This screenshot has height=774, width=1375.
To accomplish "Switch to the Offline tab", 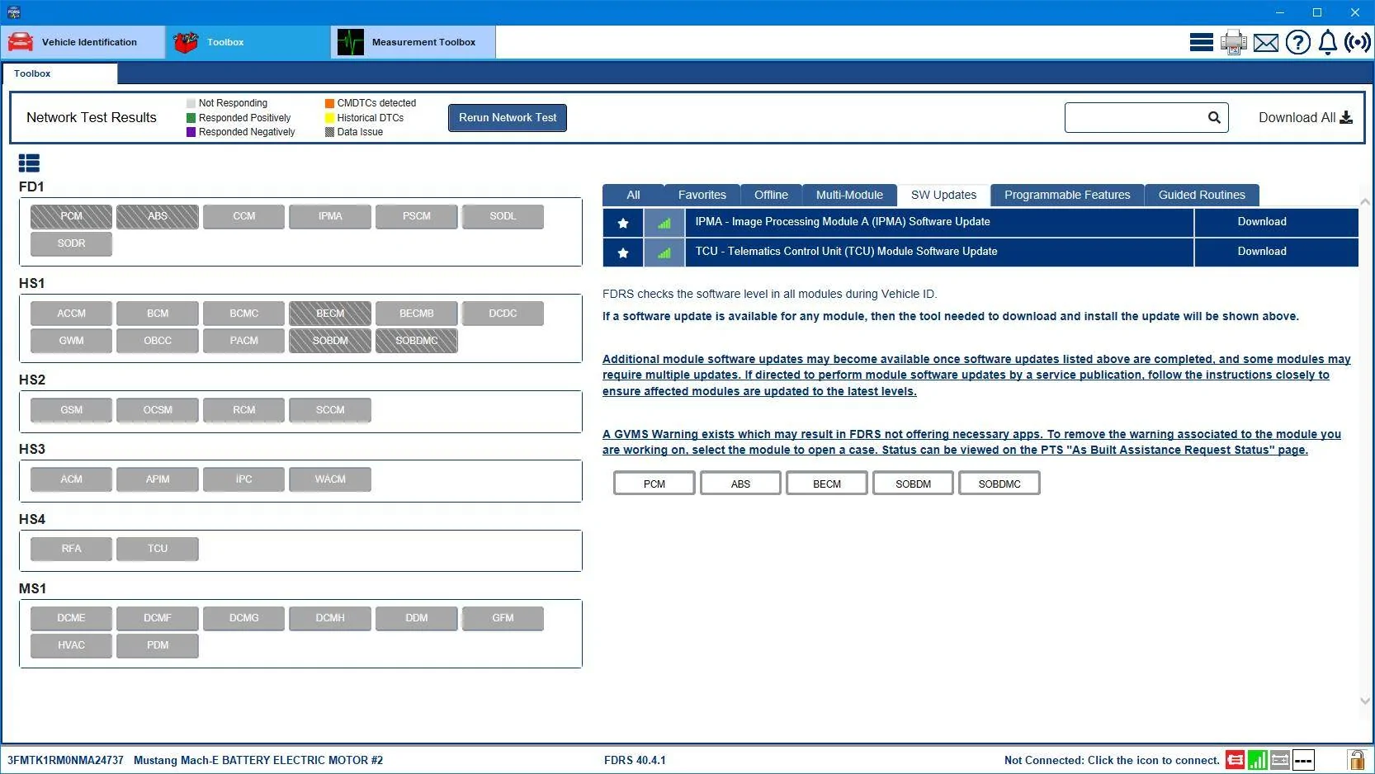I will [771, 195].
